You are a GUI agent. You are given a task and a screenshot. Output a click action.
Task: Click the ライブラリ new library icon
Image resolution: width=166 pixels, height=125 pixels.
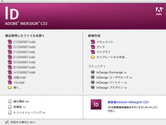click(93, 52)
